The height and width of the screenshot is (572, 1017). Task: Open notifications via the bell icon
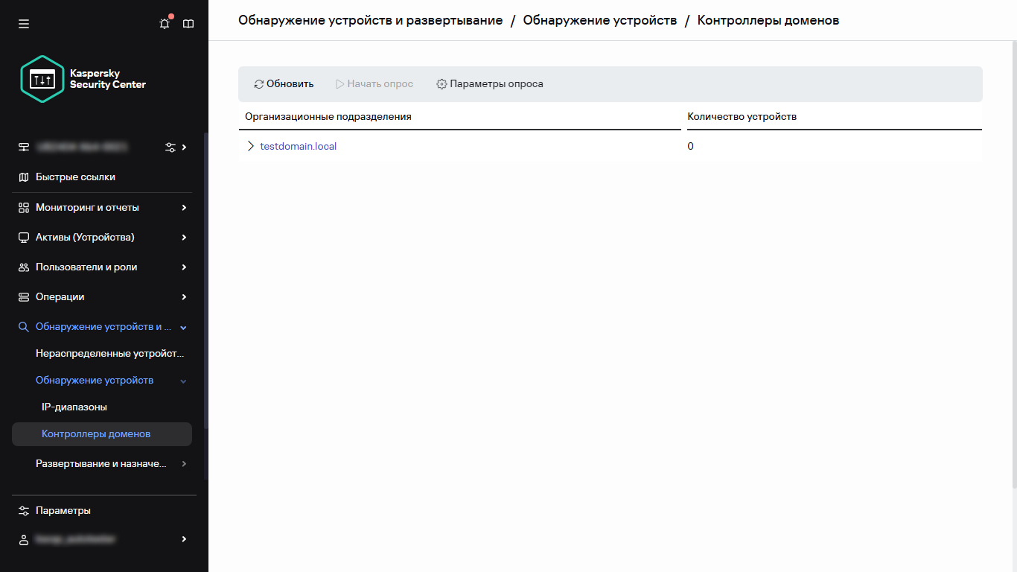164,23
